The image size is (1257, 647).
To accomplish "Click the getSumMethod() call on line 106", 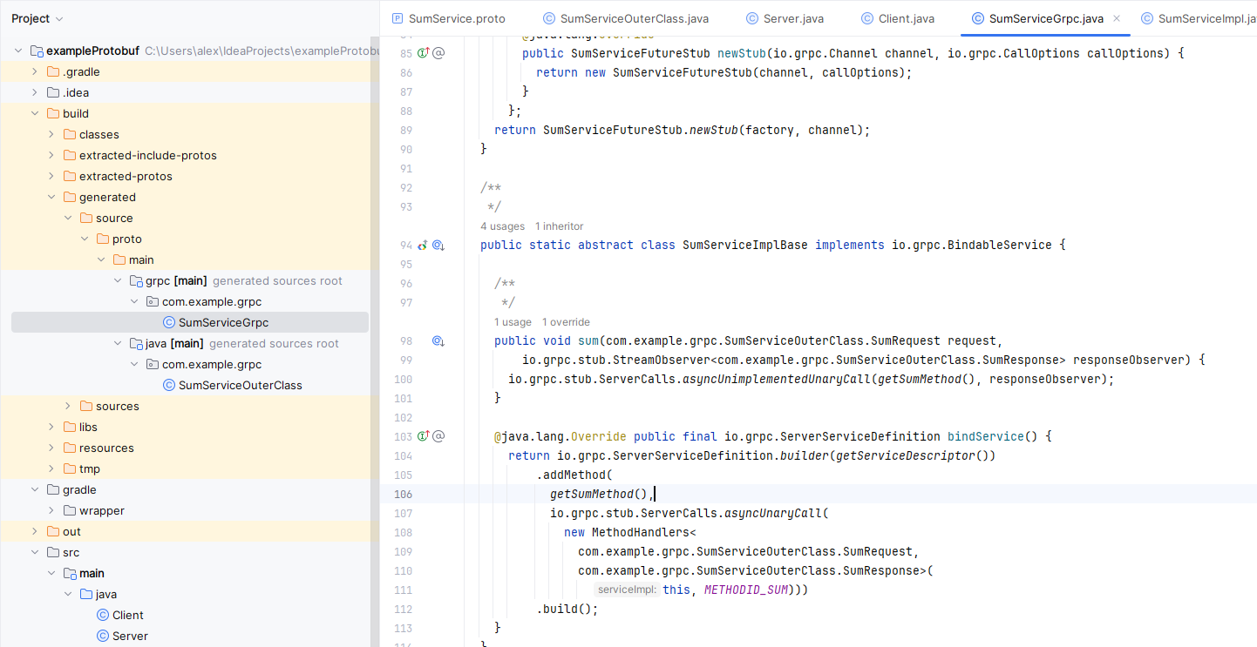I will pyautogui.click(x=599, y=494).
